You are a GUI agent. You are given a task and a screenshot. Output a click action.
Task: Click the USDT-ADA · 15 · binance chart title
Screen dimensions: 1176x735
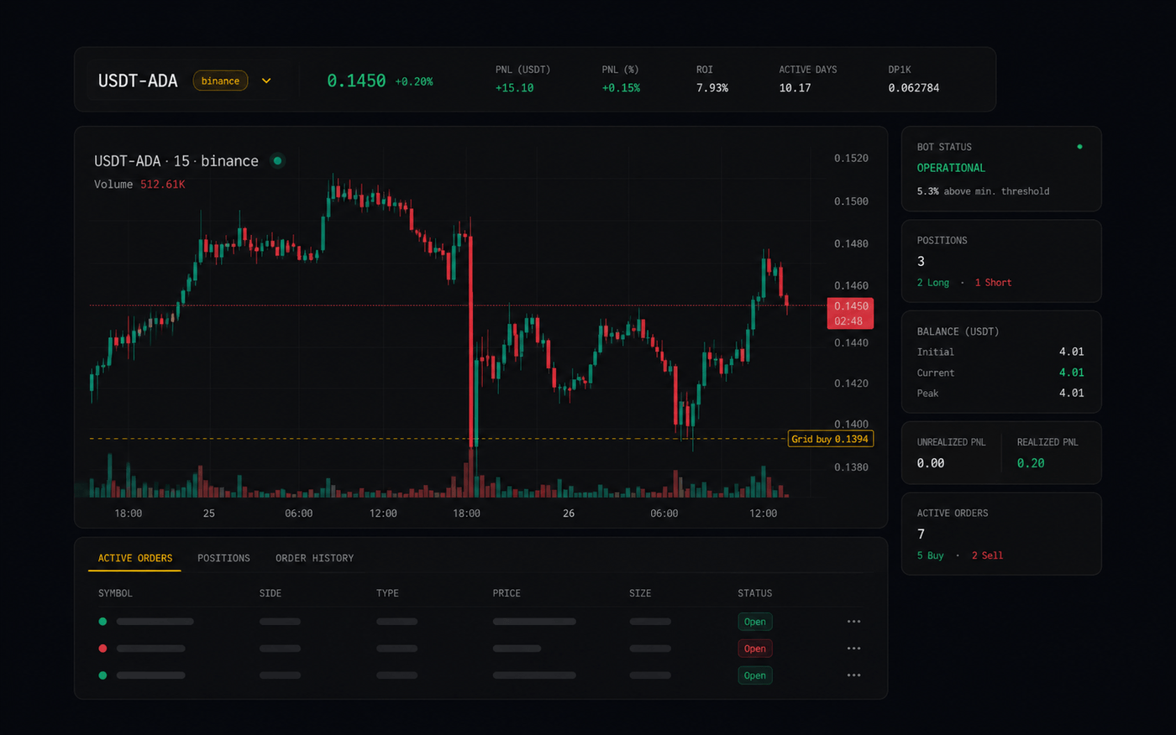pos(176,161)
